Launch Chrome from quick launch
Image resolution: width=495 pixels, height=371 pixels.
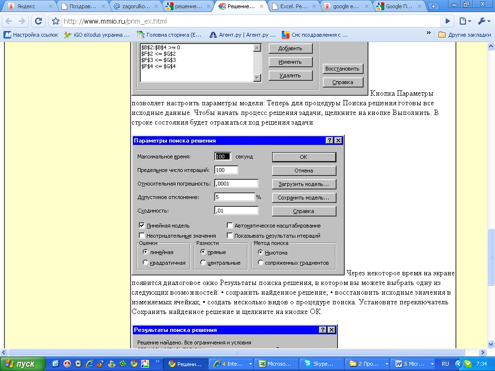134,364
